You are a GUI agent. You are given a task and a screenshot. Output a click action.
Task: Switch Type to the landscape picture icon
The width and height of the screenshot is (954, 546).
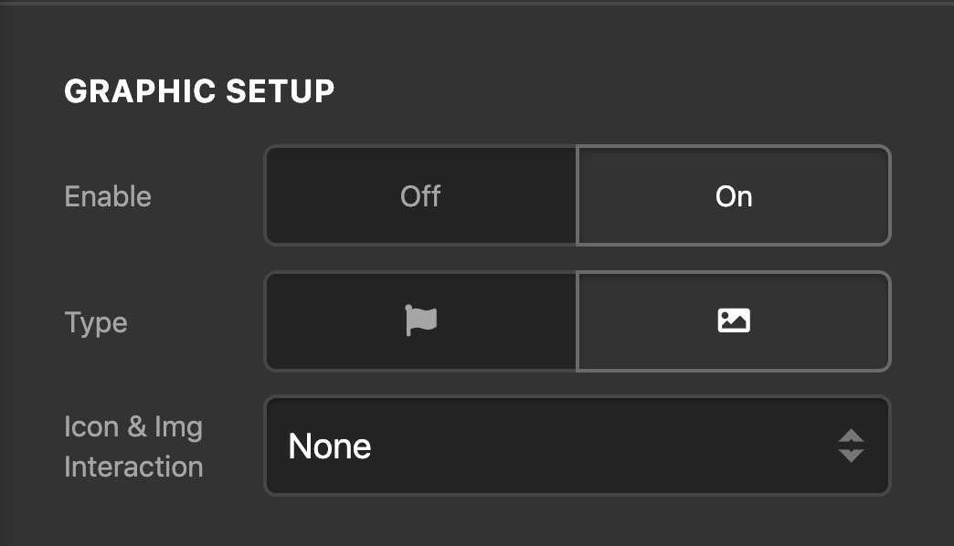click(733, 321)
